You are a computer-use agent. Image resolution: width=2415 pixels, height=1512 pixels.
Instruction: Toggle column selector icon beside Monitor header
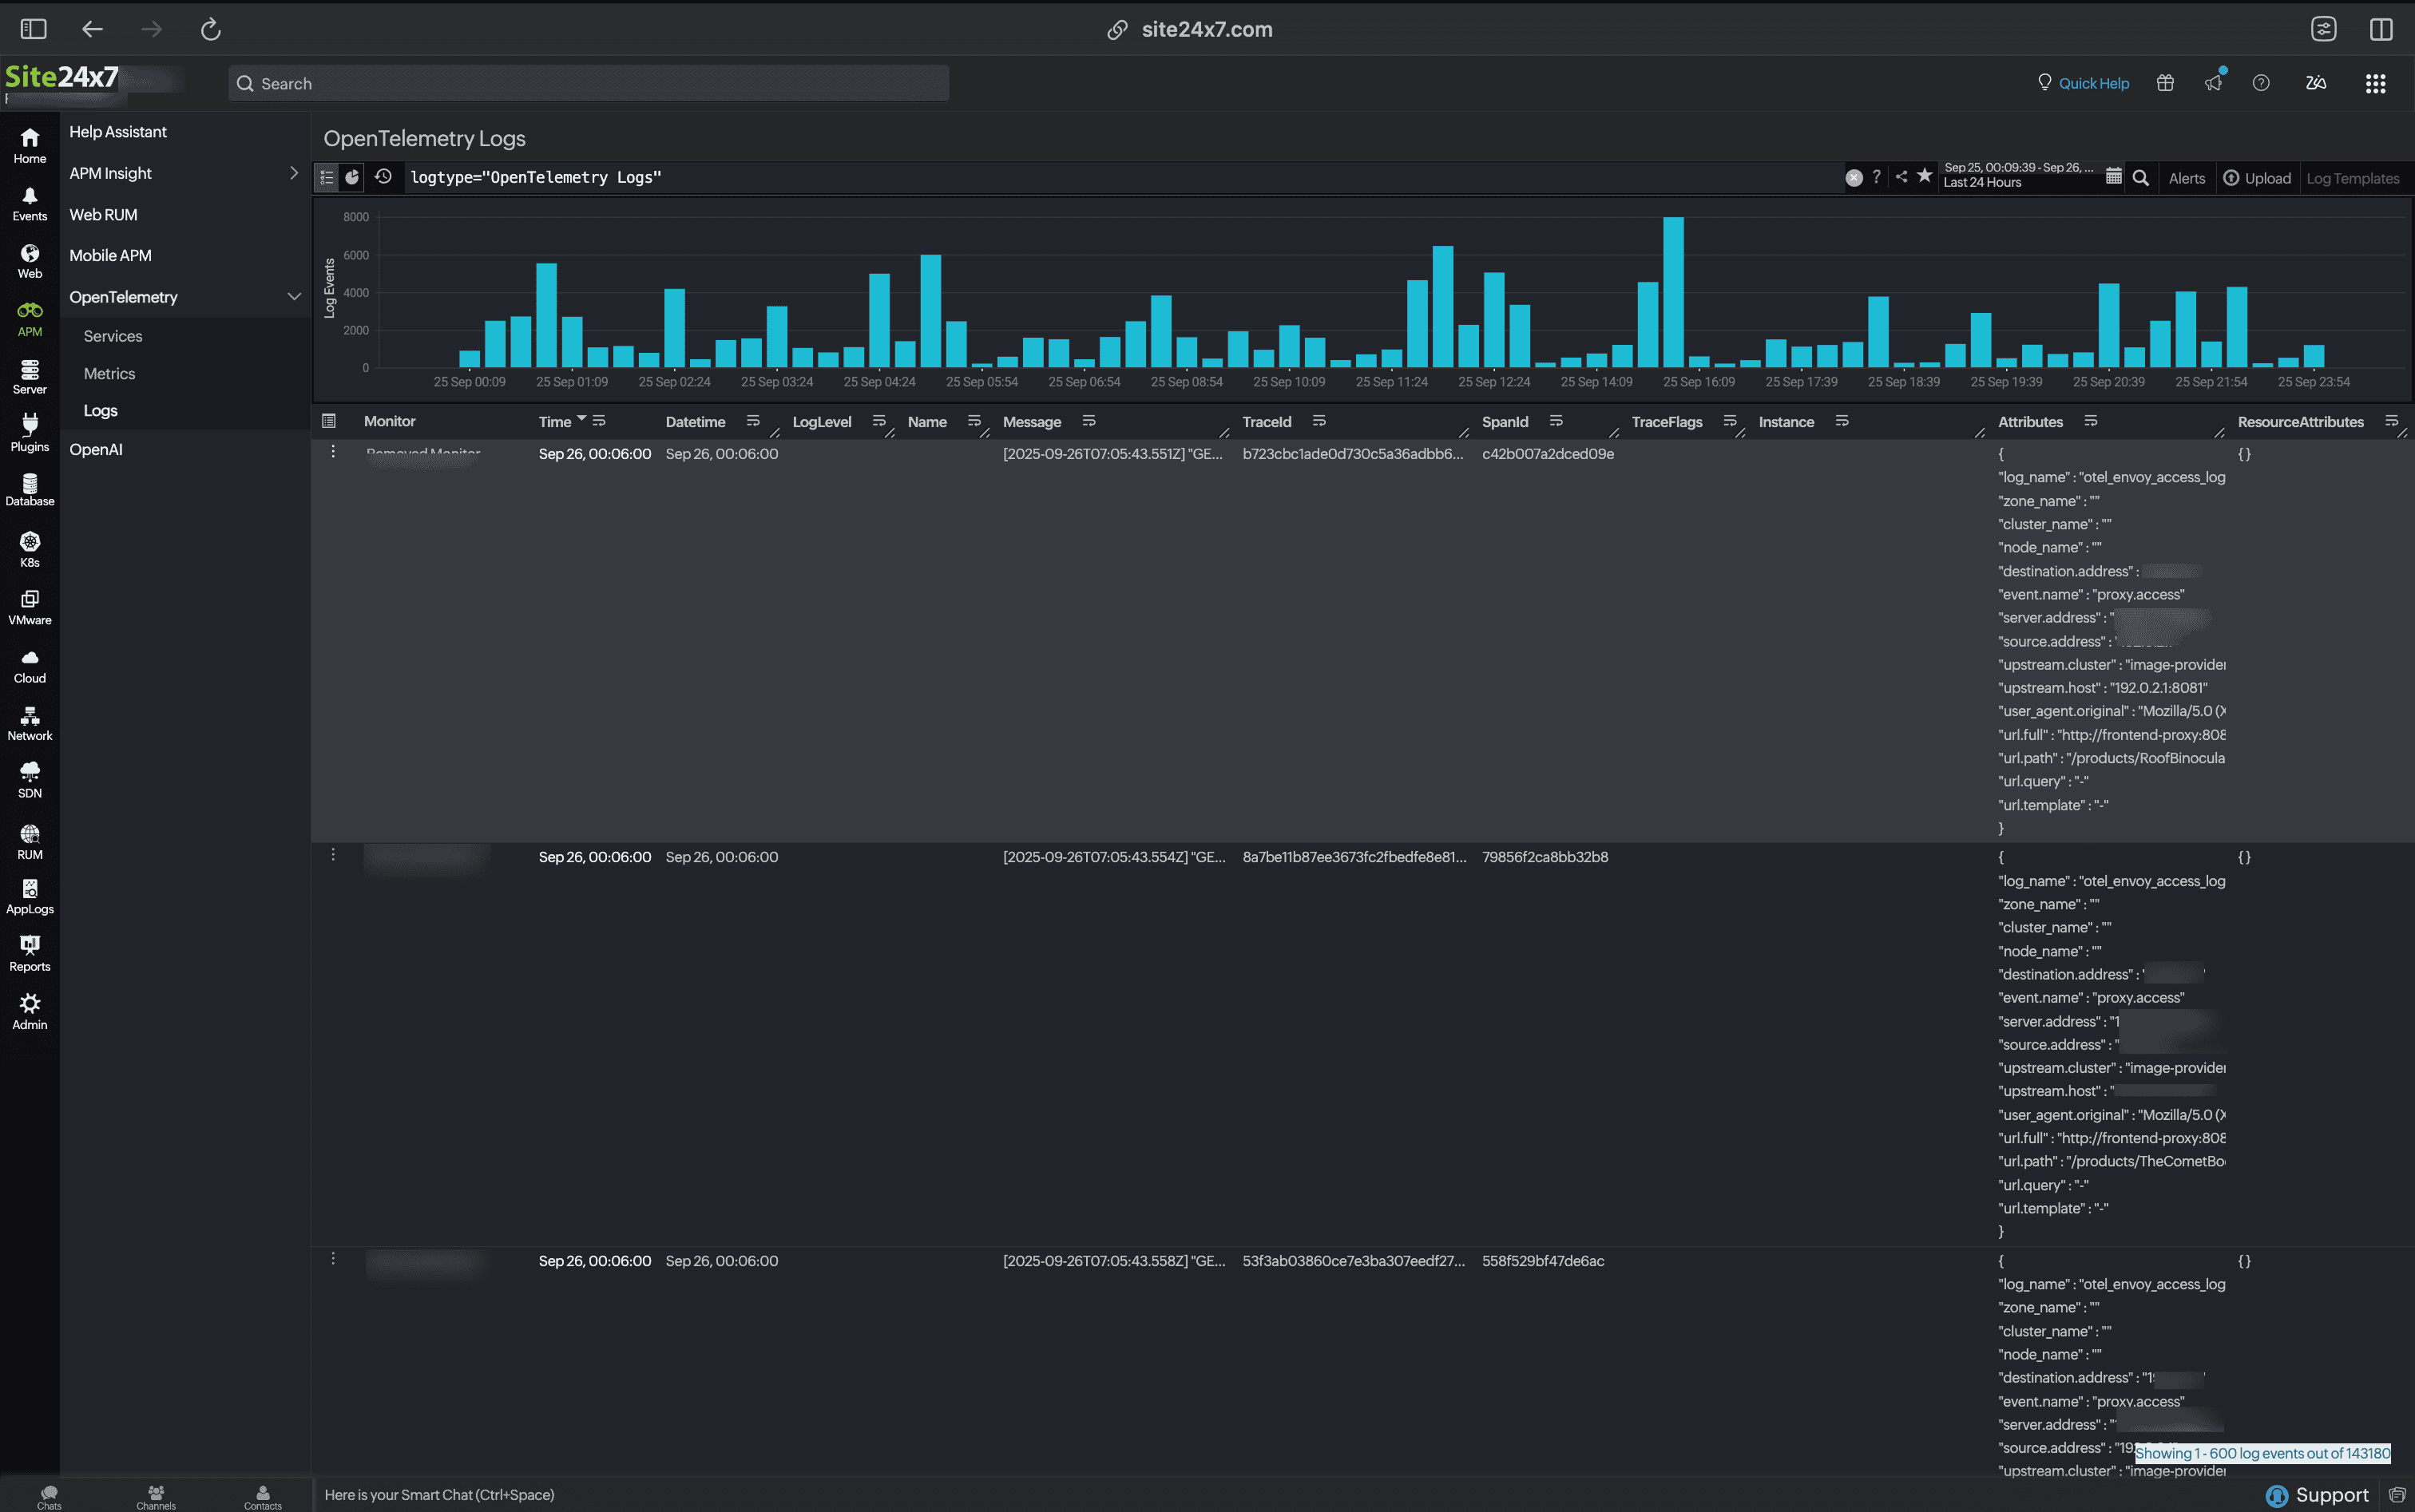pyautogui.click(x=329, y=421)
